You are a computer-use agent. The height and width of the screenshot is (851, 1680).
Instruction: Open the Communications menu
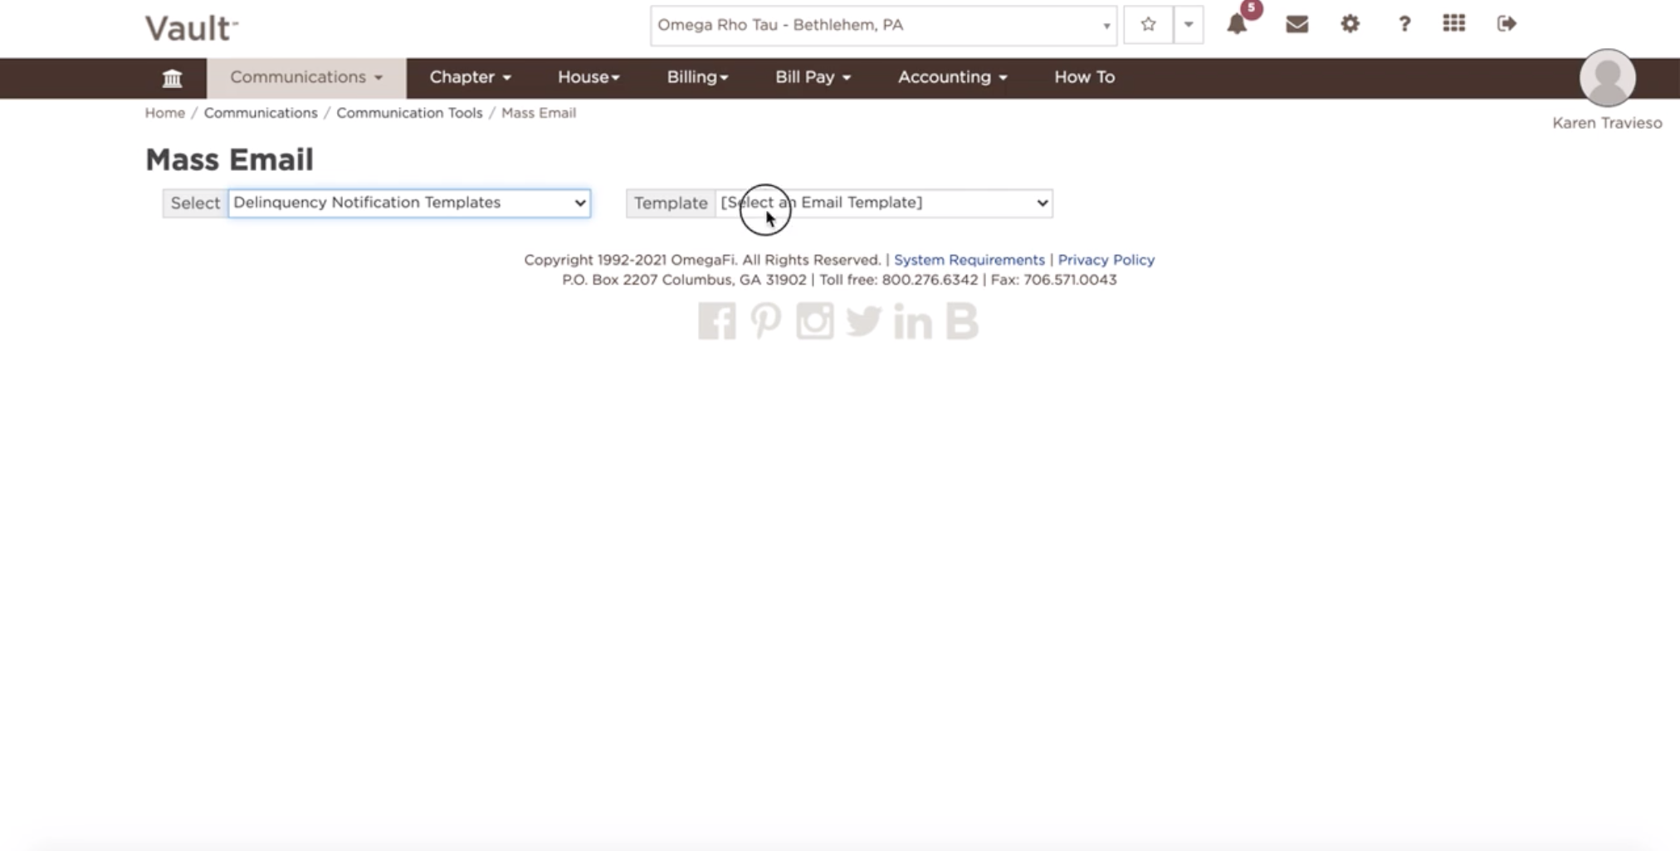point(304,77)
